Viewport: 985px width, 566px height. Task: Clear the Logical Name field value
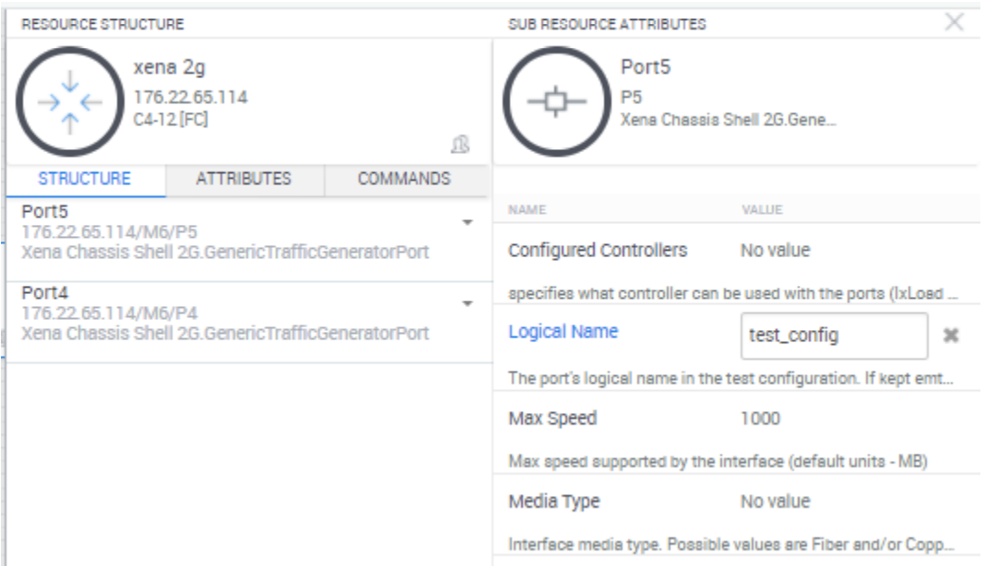(x=951, y=336)
